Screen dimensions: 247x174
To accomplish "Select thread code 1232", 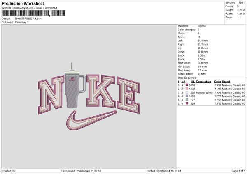I will (218, 96).
